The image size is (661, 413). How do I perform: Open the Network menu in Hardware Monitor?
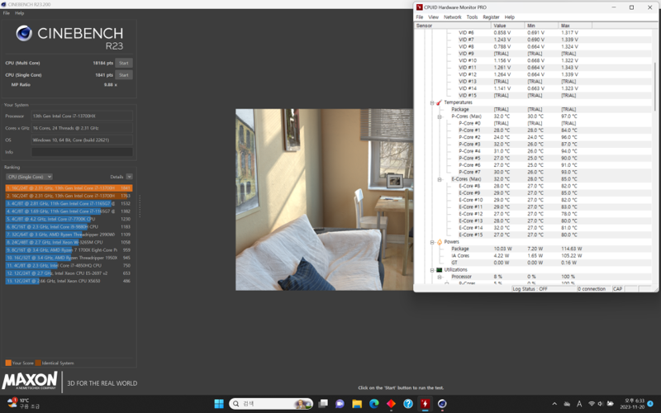click(452, 17)
